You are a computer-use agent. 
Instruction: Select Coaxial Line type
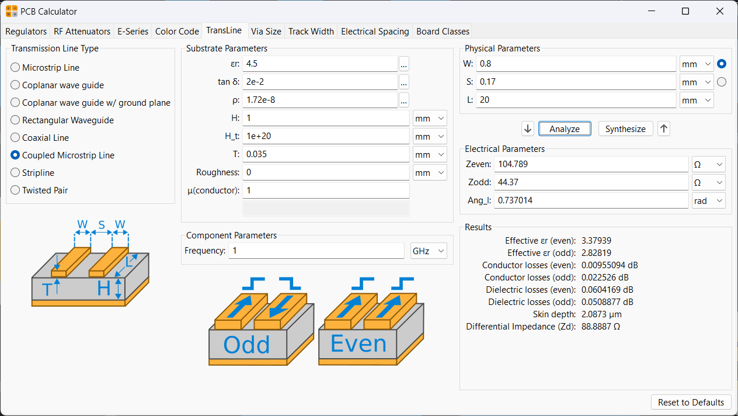click(40, 138)
